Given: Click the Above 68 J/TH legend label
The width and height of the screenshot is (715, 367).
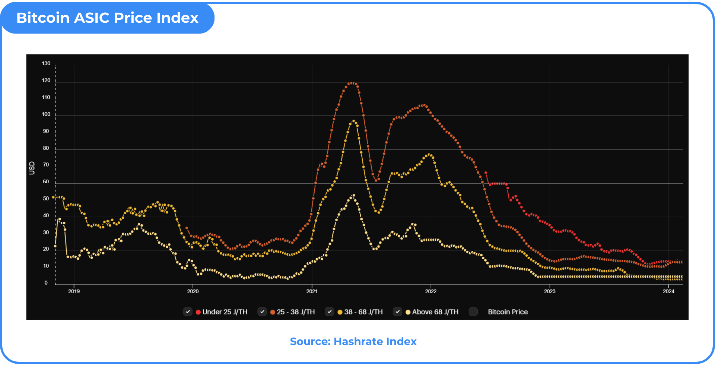Looking at the screenshot, I should (435, 312).
